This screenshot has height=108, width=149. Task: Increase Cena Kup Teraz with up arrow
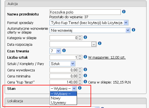[x=80, y=81]
